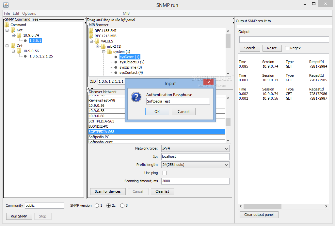Collapse the second Get node in command tree
This screenshot has height=226, width=335.
point(7,46)
